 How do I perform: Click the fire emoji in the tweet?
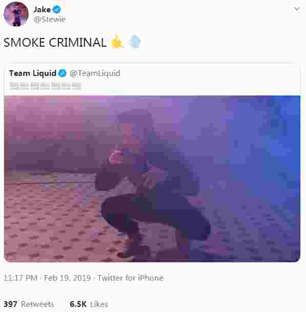pos(117,42)
